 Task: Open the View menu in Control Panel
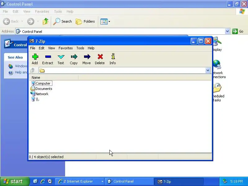[27, 11]
